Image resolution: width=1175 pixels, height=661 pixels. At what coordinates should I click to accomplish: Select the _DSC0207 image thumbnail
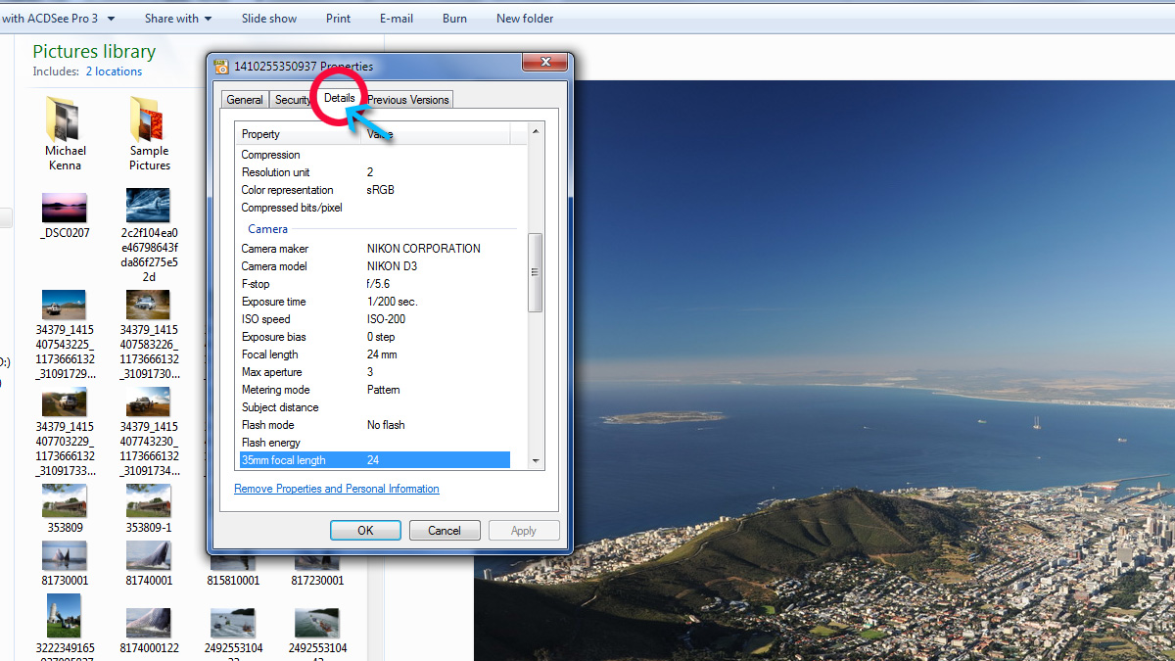[x=65, y=208]
